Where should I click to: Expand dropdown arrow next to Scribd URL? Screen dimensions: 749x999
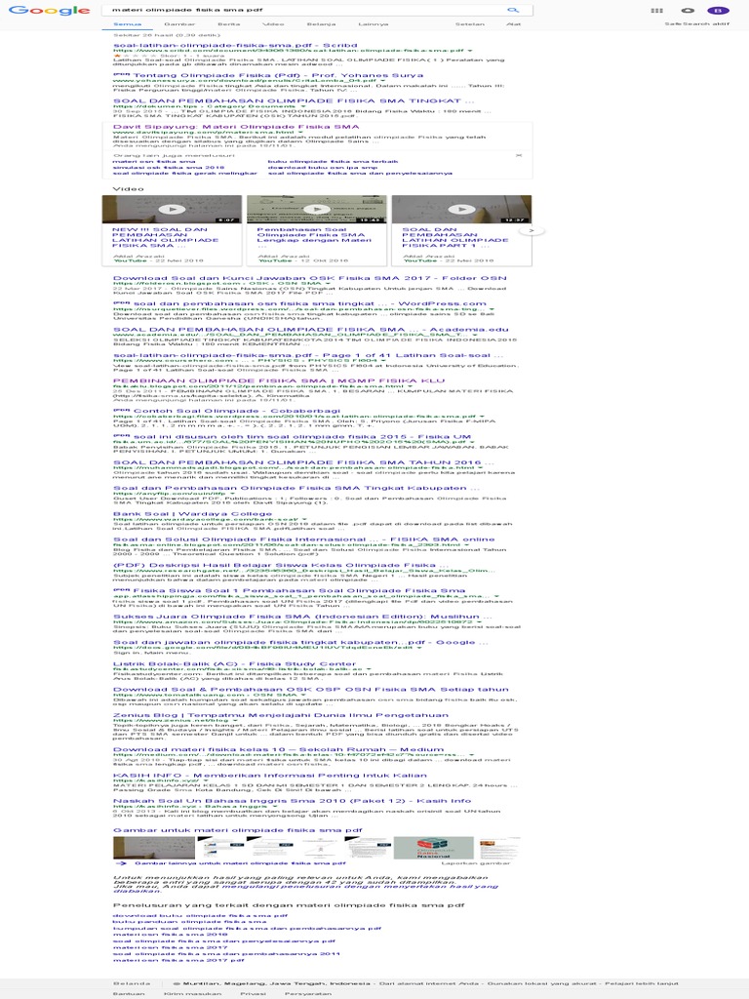[471, 51]
